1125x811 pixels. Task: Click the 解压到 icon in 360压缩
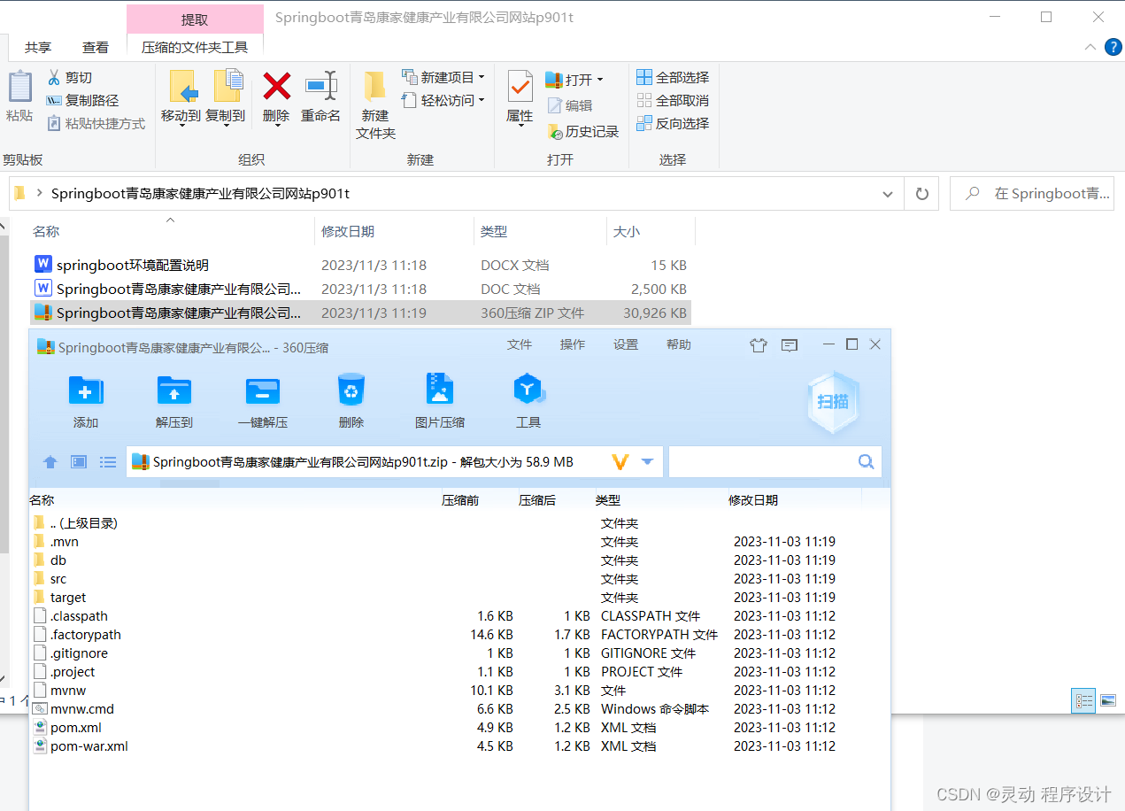click(174, 390)
